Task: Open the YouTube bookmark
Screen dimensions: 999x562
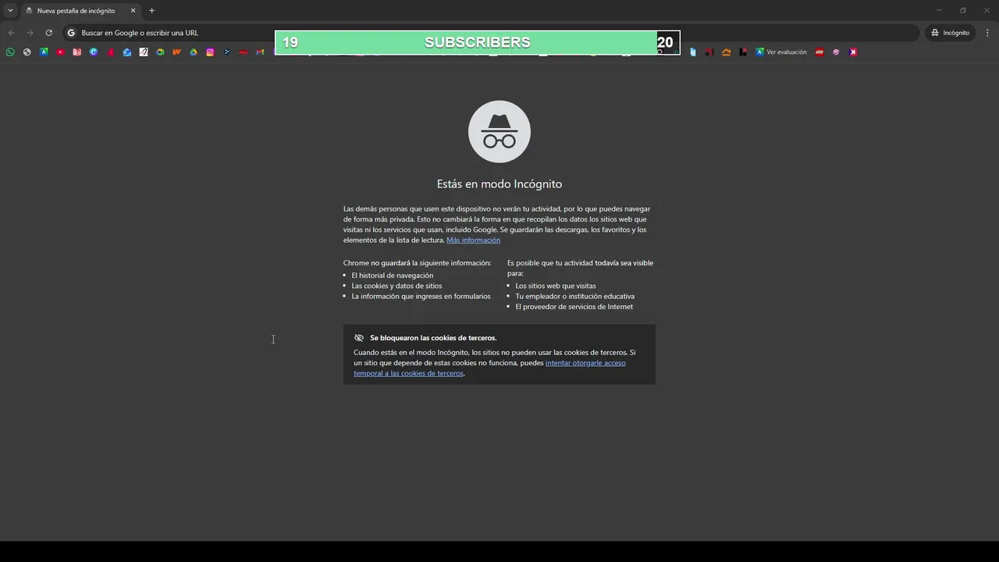Action: click(x=60, y=52)
